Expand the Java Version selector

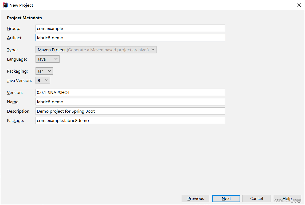43,80
